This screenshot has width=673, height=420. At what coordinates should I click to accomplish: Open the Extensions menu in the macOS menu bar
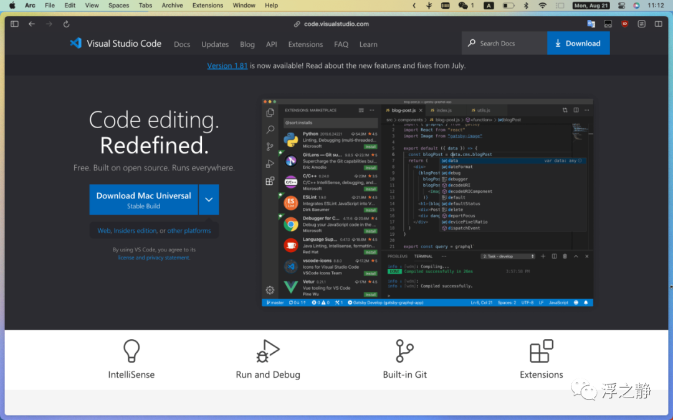(x=208, y=6)
